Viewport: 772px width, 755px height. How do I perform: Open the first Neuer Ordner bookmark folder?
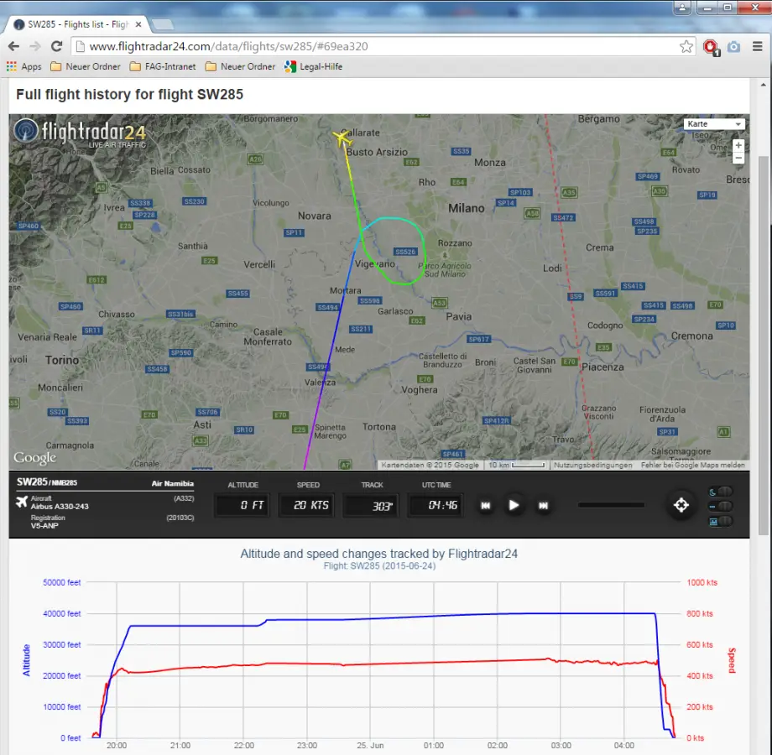coord(86,66)
